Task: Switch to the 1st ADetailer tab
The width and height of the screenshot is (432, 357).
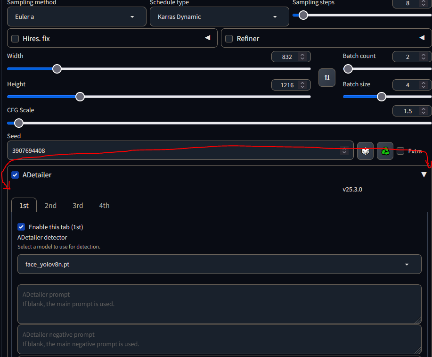Action: click(x=24, y=206)
